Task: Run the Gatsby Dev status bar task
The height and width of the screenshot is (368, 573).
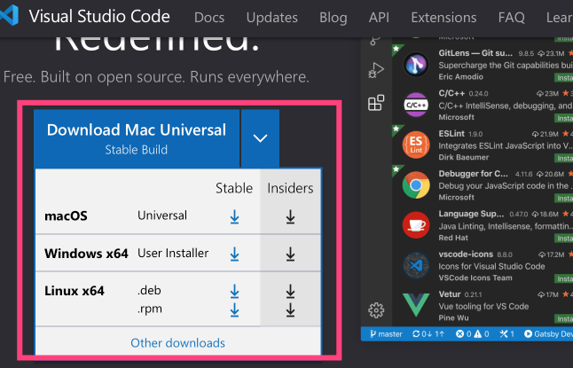Action: tap(548, 334)
